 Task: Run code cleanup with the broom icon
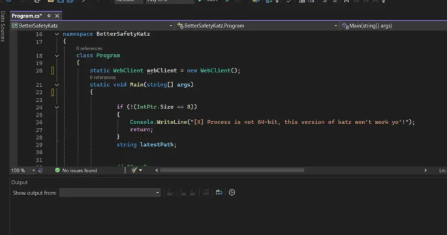pos(134,170)
